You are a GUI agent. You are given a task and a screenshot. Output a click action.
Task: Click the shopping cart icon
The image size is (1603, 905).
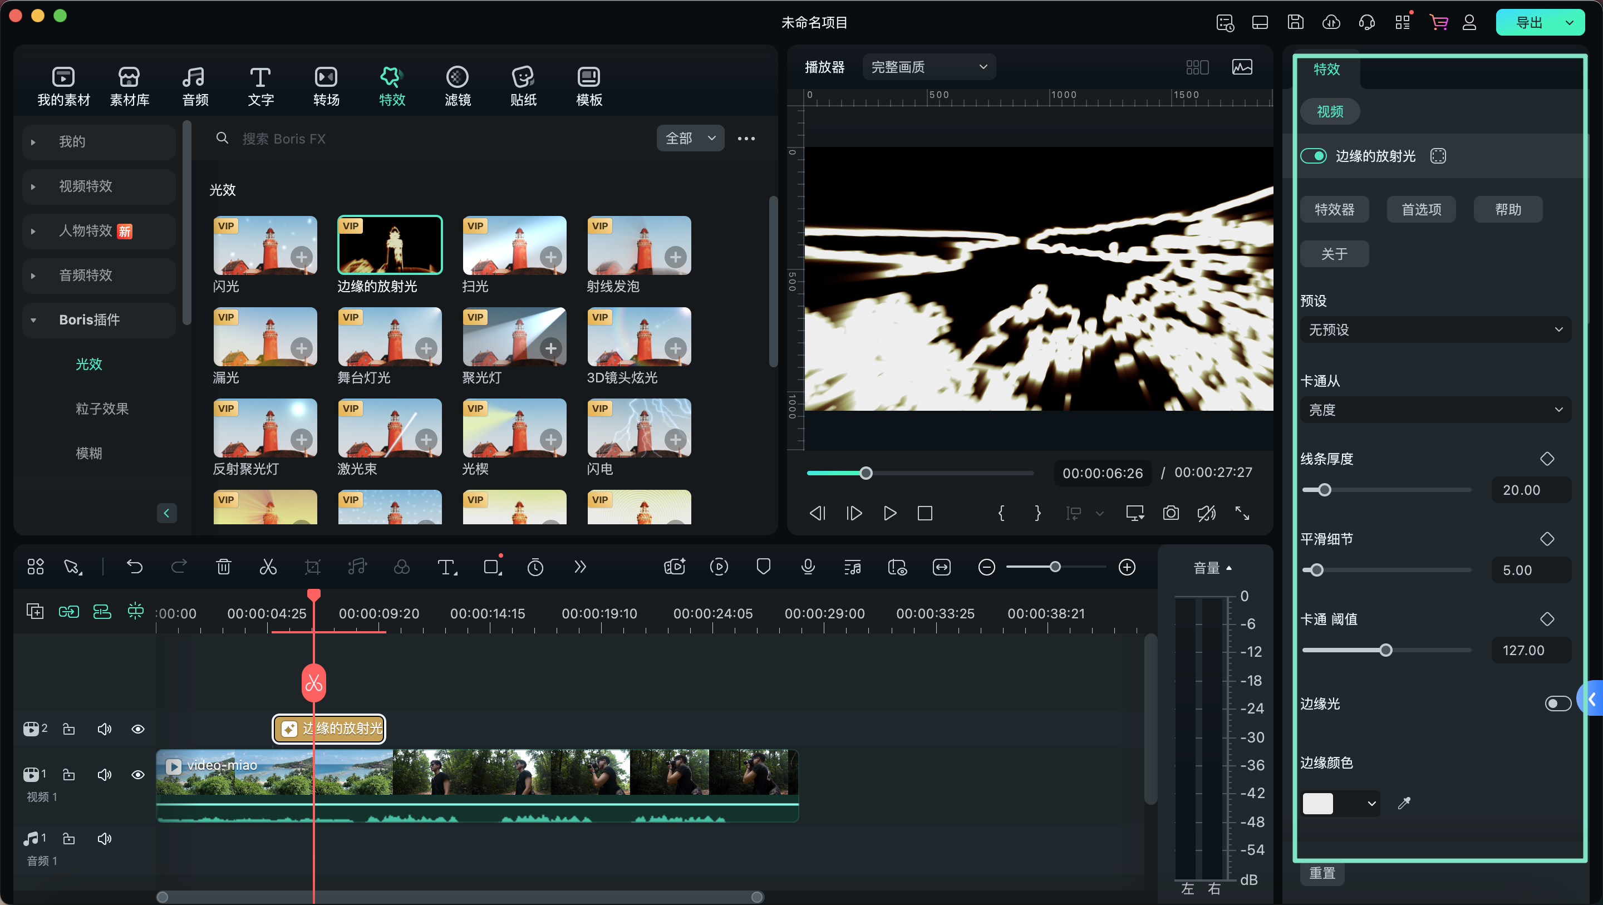pos(1438,22)
